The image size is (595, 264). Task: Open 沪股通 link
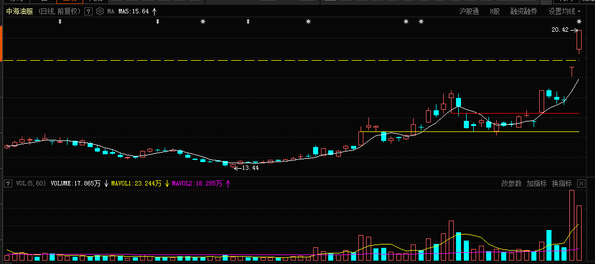click(x=469, y=11)
